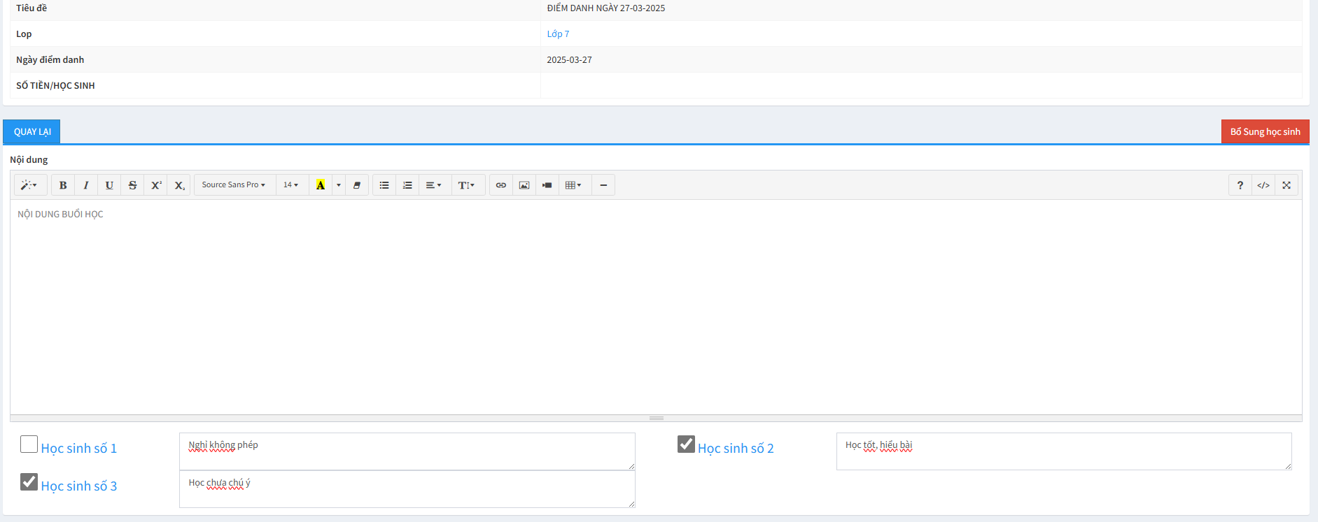The width and height of the screenshot is (1318, 522).
Task: Insert a picture into the content
Action: (x=524, y=185)
